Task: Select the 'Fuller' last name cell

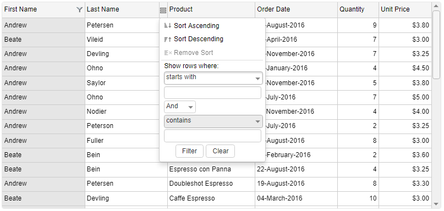Action: pos(122,141)
